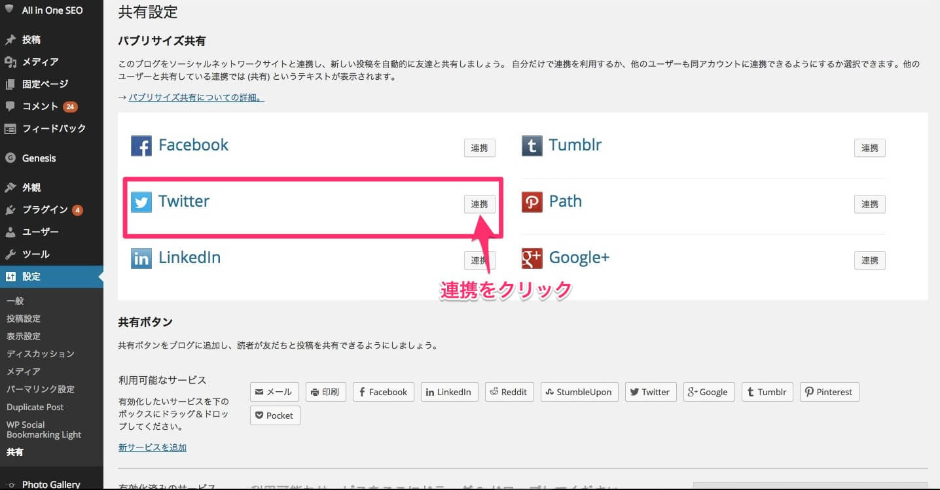
Task: Open the 表示設定 submenu item
Action: pos(24,336)
